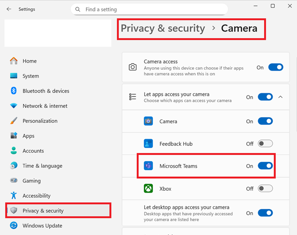Click the Accounts person icon
Image resolution: width=297 pixels, height=235 pixels.
pos(14,151)
